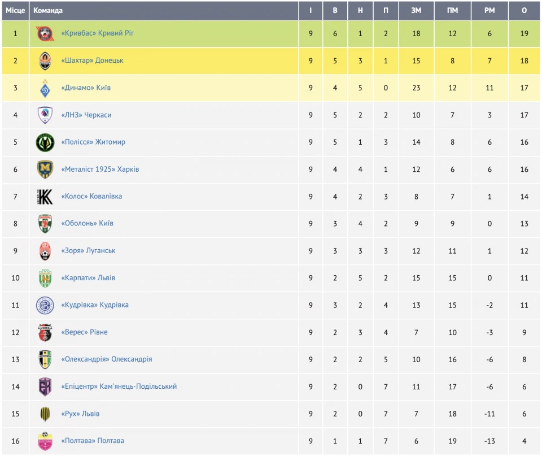
Task: Click the Kryvbas Kryvyi Rih club logo
Action: click(x=45, y=34)
